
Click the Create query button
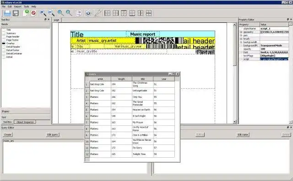[8, 134]
